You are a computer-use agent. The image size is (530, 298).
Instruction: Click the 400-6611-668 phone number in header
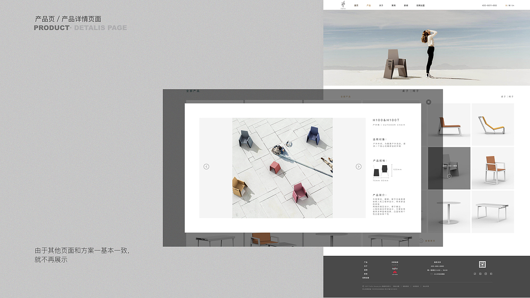point(489,5)
